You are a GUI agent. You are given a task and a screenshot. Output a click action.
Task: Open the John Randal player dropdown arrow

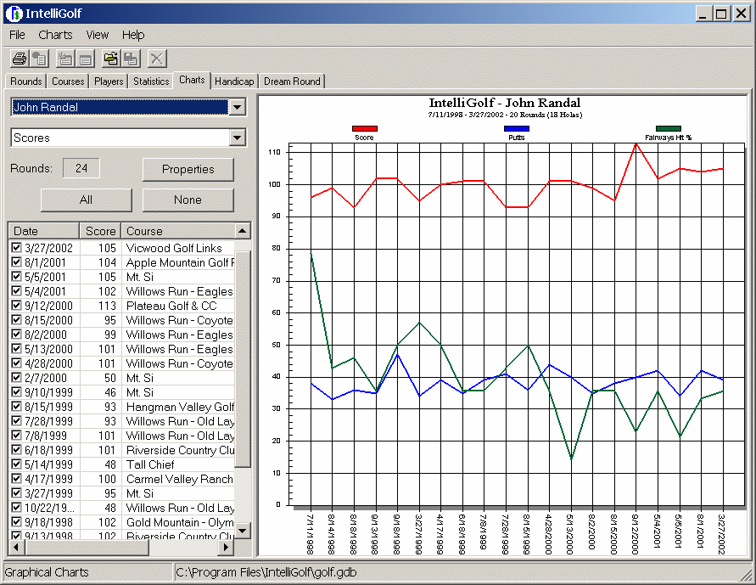238,107
